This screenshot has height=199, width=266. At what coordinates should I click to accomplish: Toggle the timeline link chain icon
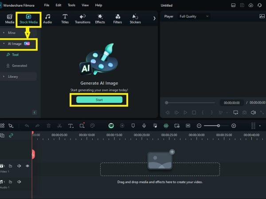click(x=11, y=135)
